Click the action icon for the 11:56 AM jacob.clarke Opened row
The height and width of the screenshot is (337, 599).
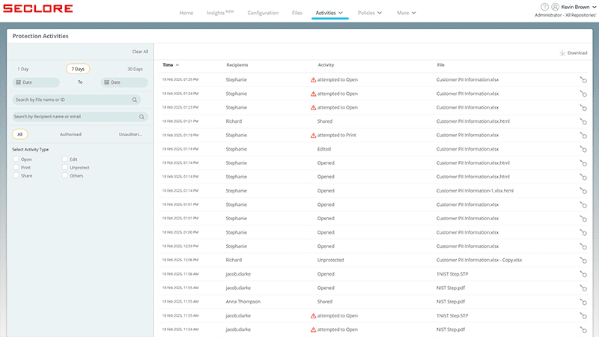583,274
